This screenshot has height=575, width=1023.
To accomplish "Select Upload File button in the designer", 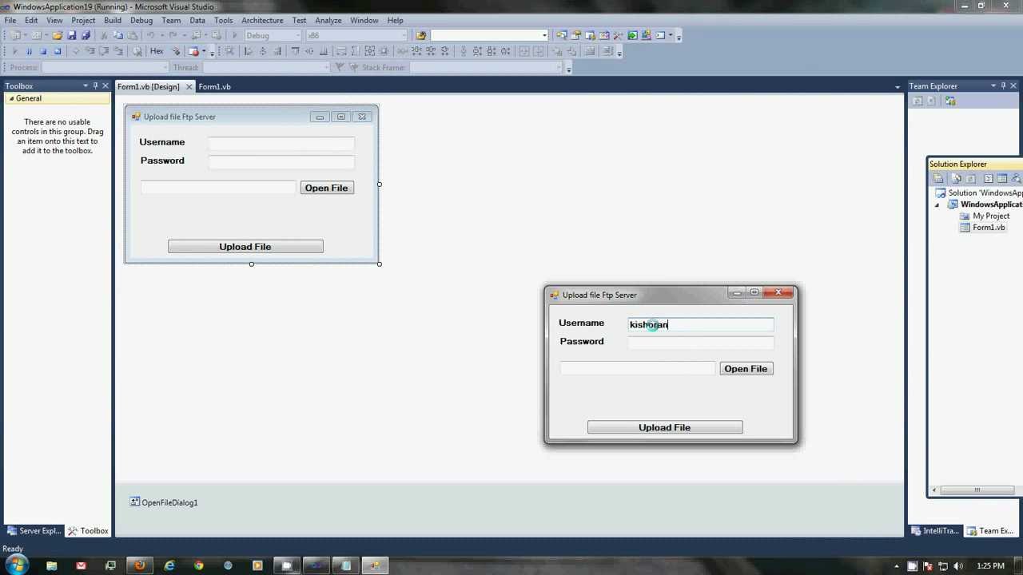I will (x=245, y=247).
